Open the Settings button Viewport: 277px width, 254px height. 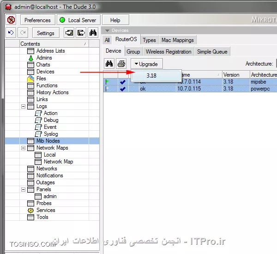click(x=46, y=33)
